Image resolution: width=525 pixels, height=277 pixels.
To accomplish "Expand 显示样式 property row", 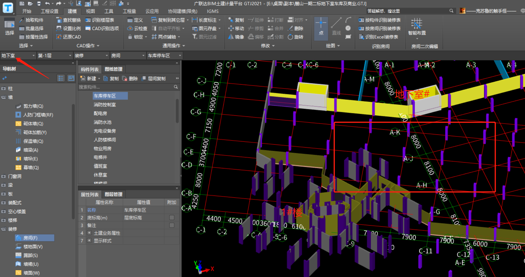I will tap(89, 240).
